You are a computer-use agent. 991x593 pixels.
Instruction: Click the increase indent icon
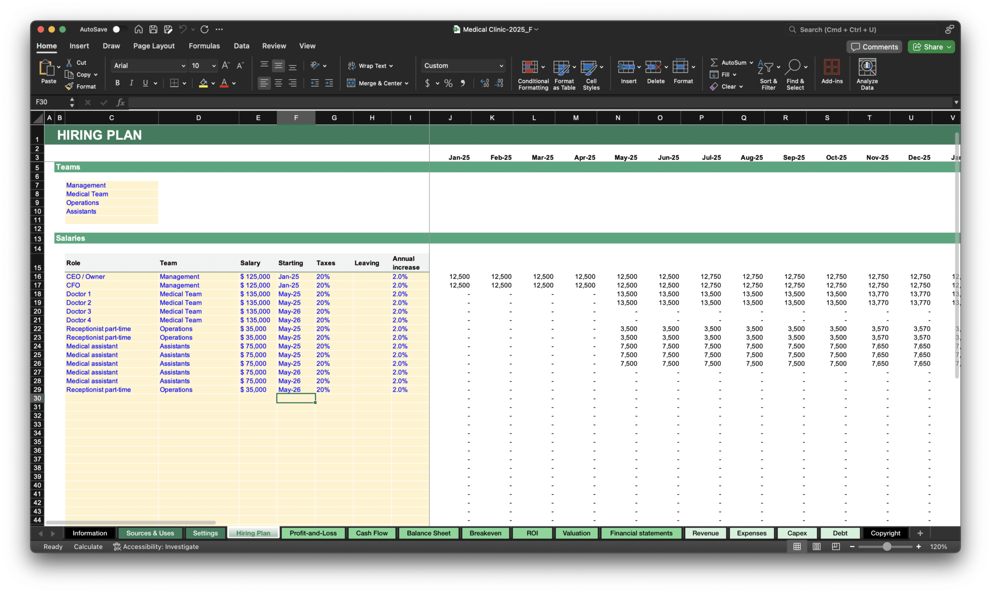329,83
